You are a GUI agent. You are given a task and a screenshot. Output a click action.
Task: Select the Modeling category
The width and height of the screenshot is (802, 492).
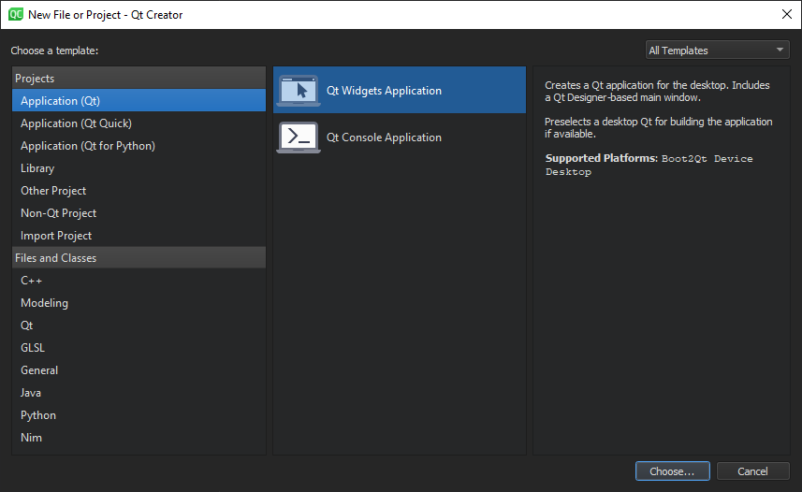click(x=139, y=303)
